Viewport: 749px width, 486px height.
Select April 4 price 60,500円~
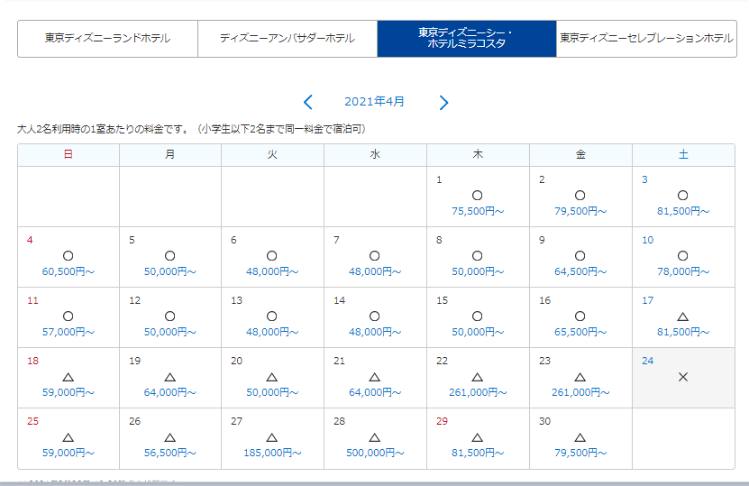(68, 271)
